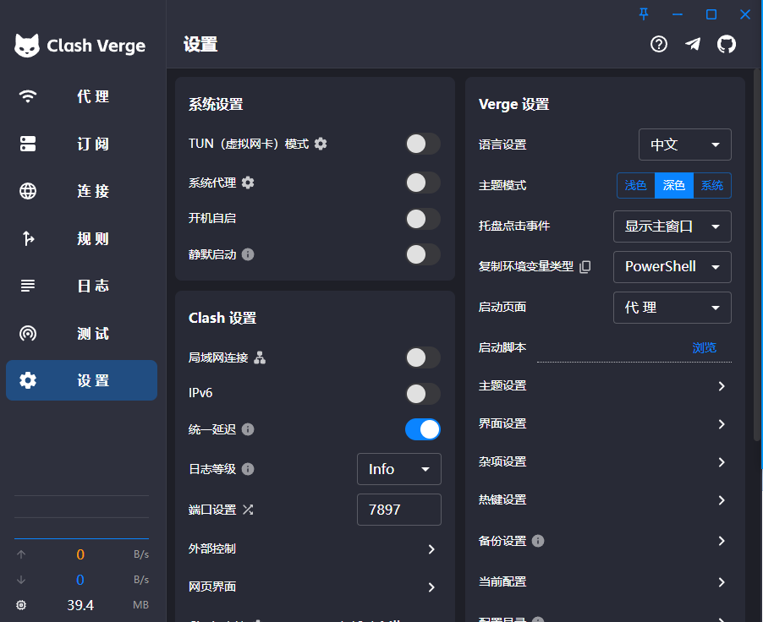This screenshot has height=622, width=763.
Task: Click the rules branch sidebar icon
Action: (x=28, y=238)
